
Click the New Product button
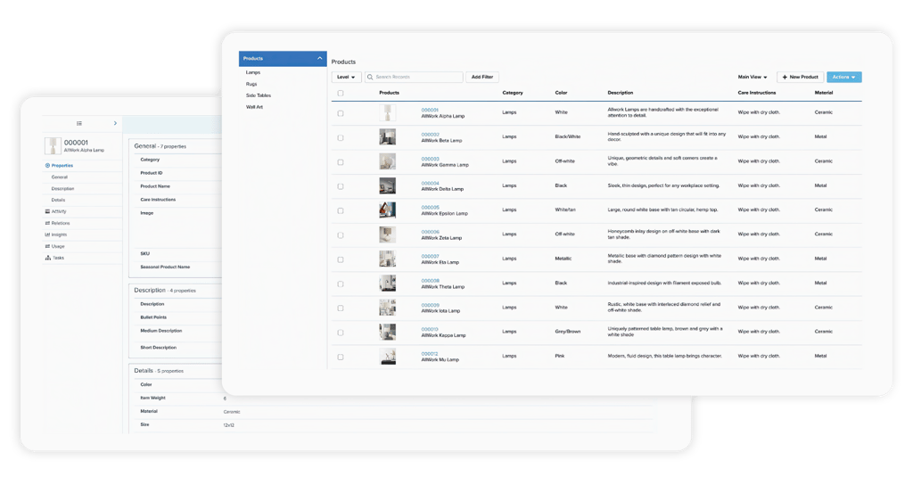coord(800,77)
